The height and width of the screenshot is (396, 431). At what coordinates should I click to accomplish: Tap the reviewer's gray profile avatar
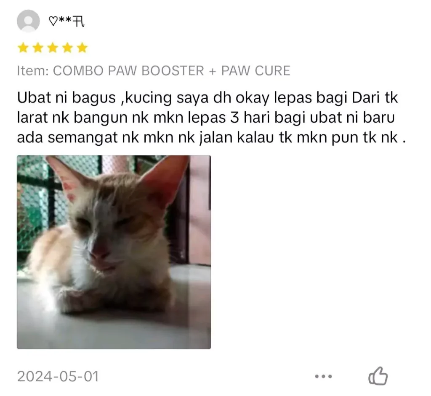point(28,21)
